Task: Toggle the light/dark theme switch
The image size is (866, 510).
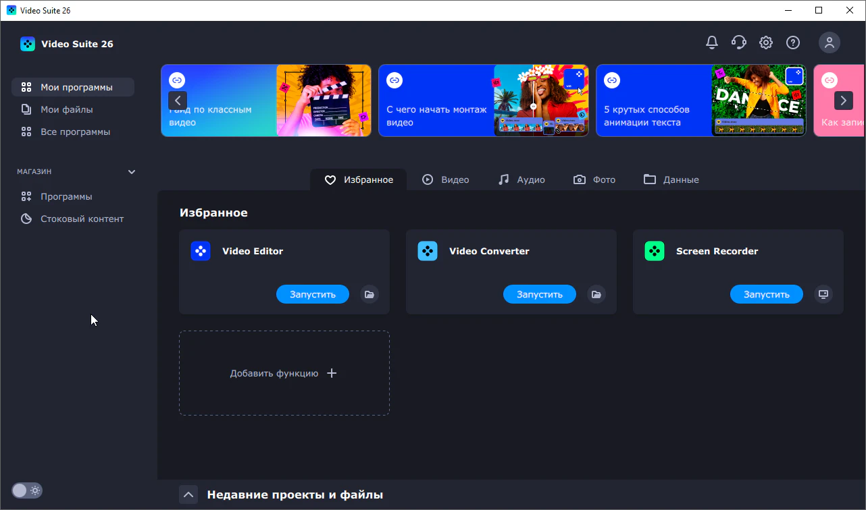Action: coord(27,490)
